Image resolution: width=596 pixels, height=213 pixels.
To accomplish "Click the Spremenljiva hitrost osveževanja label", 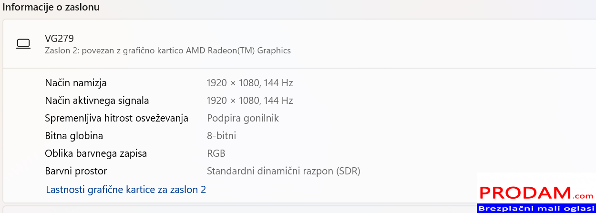I will [x=116, y=118].
